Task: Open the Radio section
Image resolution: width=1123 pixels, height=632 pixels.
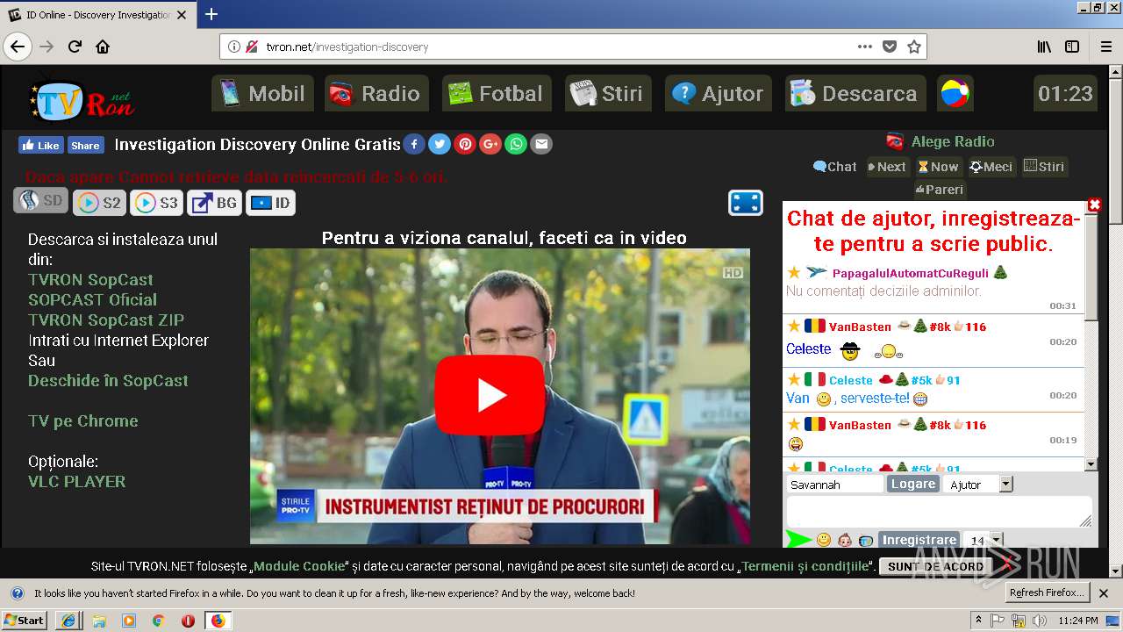Action: coord(376,93)
